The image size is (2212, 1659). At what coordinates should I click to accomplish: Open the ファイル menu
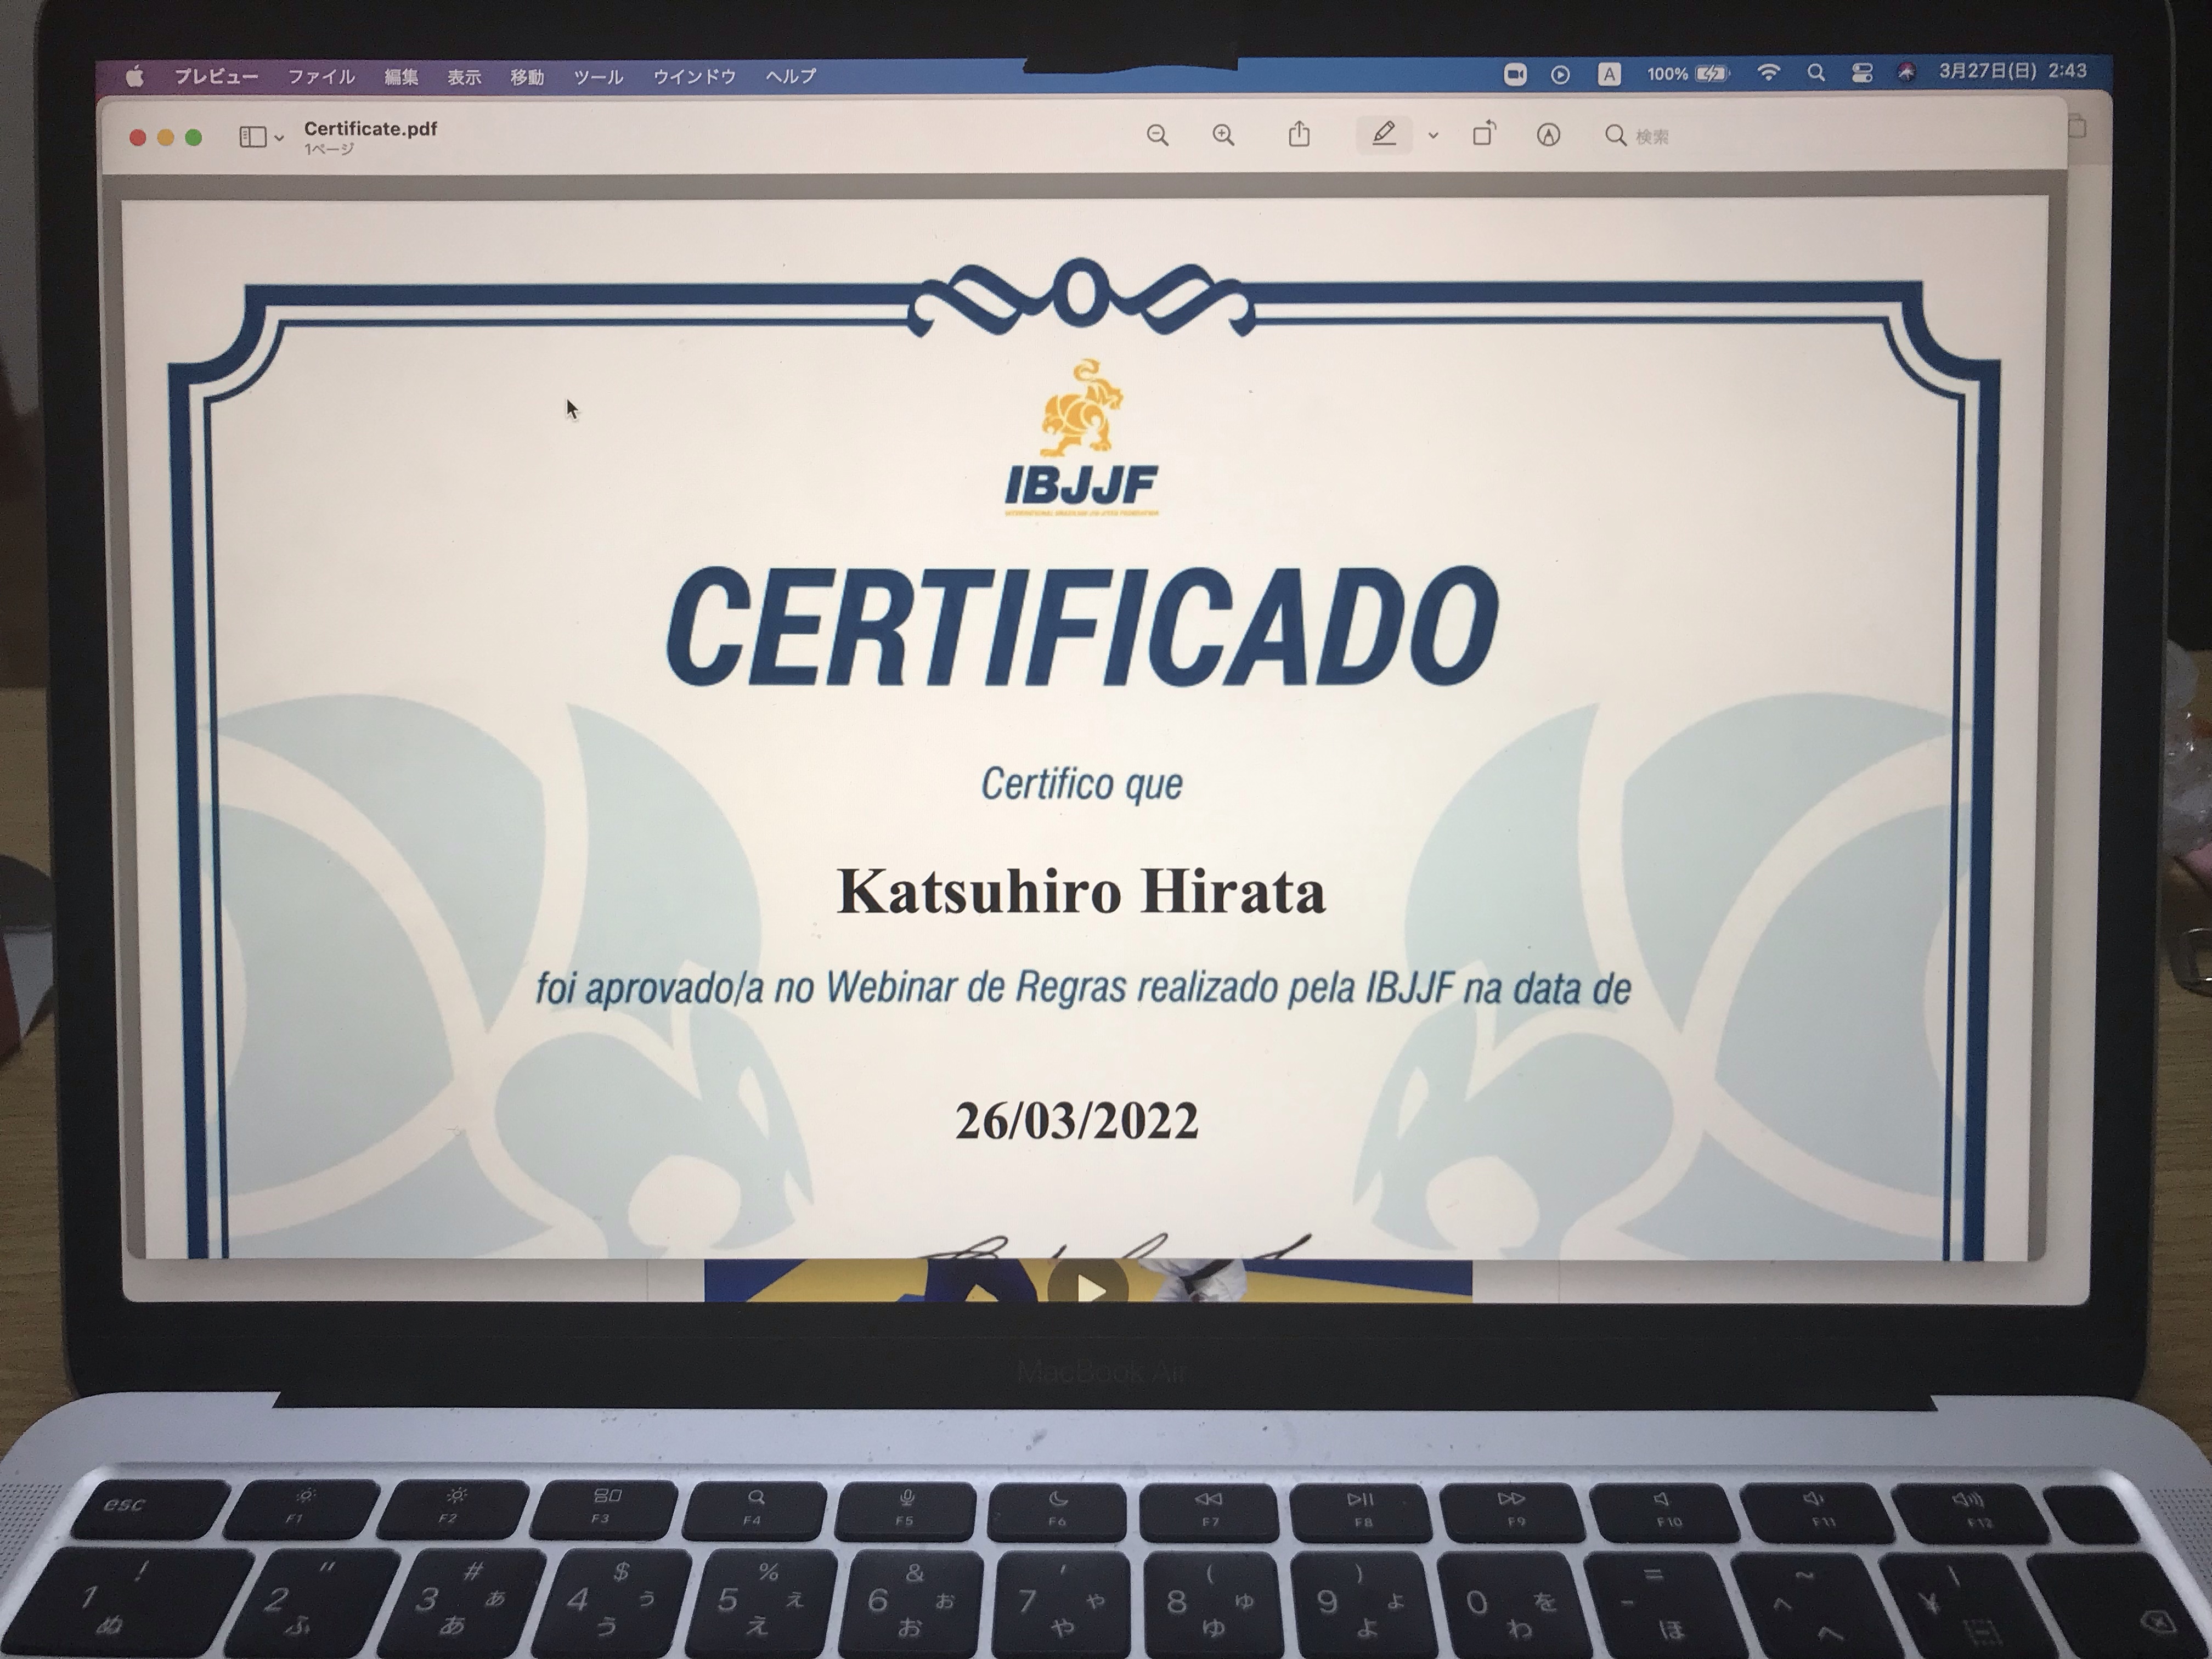click(x=321, y=76)
